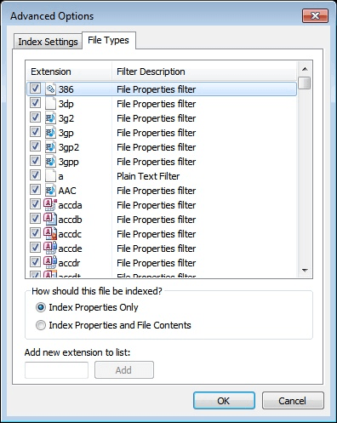
Task: Open the File Types tab
Action: [x=108, y=40]
